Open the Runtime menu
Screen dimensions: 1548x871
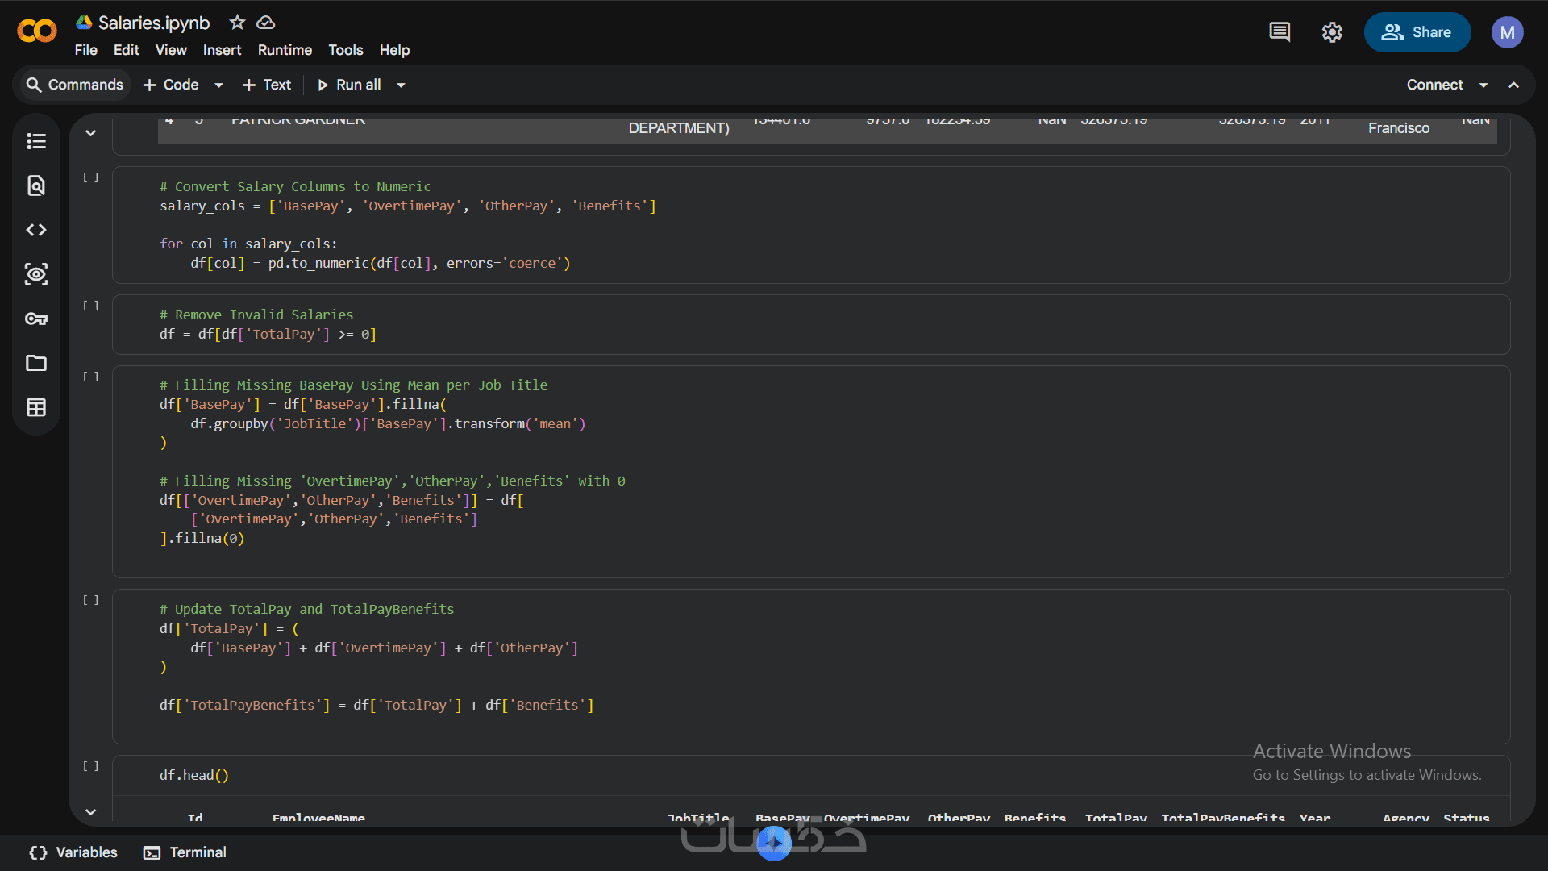285,50
